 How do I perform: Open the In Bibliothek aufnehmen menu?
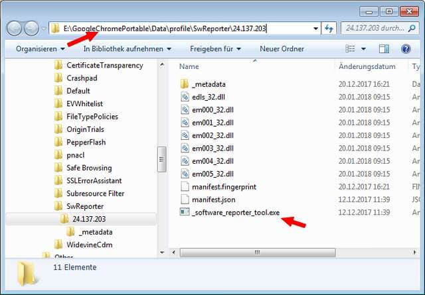tap(127, 49)
